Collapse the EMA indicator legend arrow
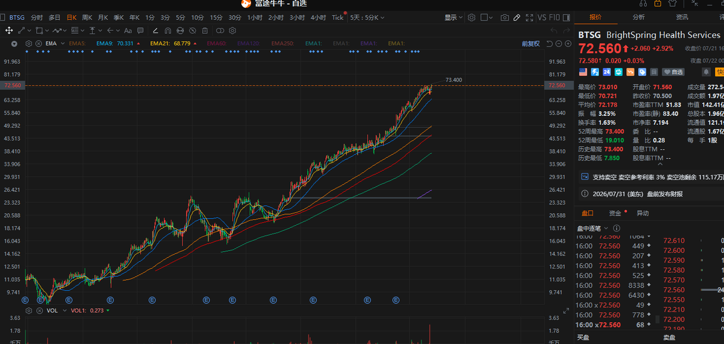Viewport: 724px width, 344px height. coord(14,43)
